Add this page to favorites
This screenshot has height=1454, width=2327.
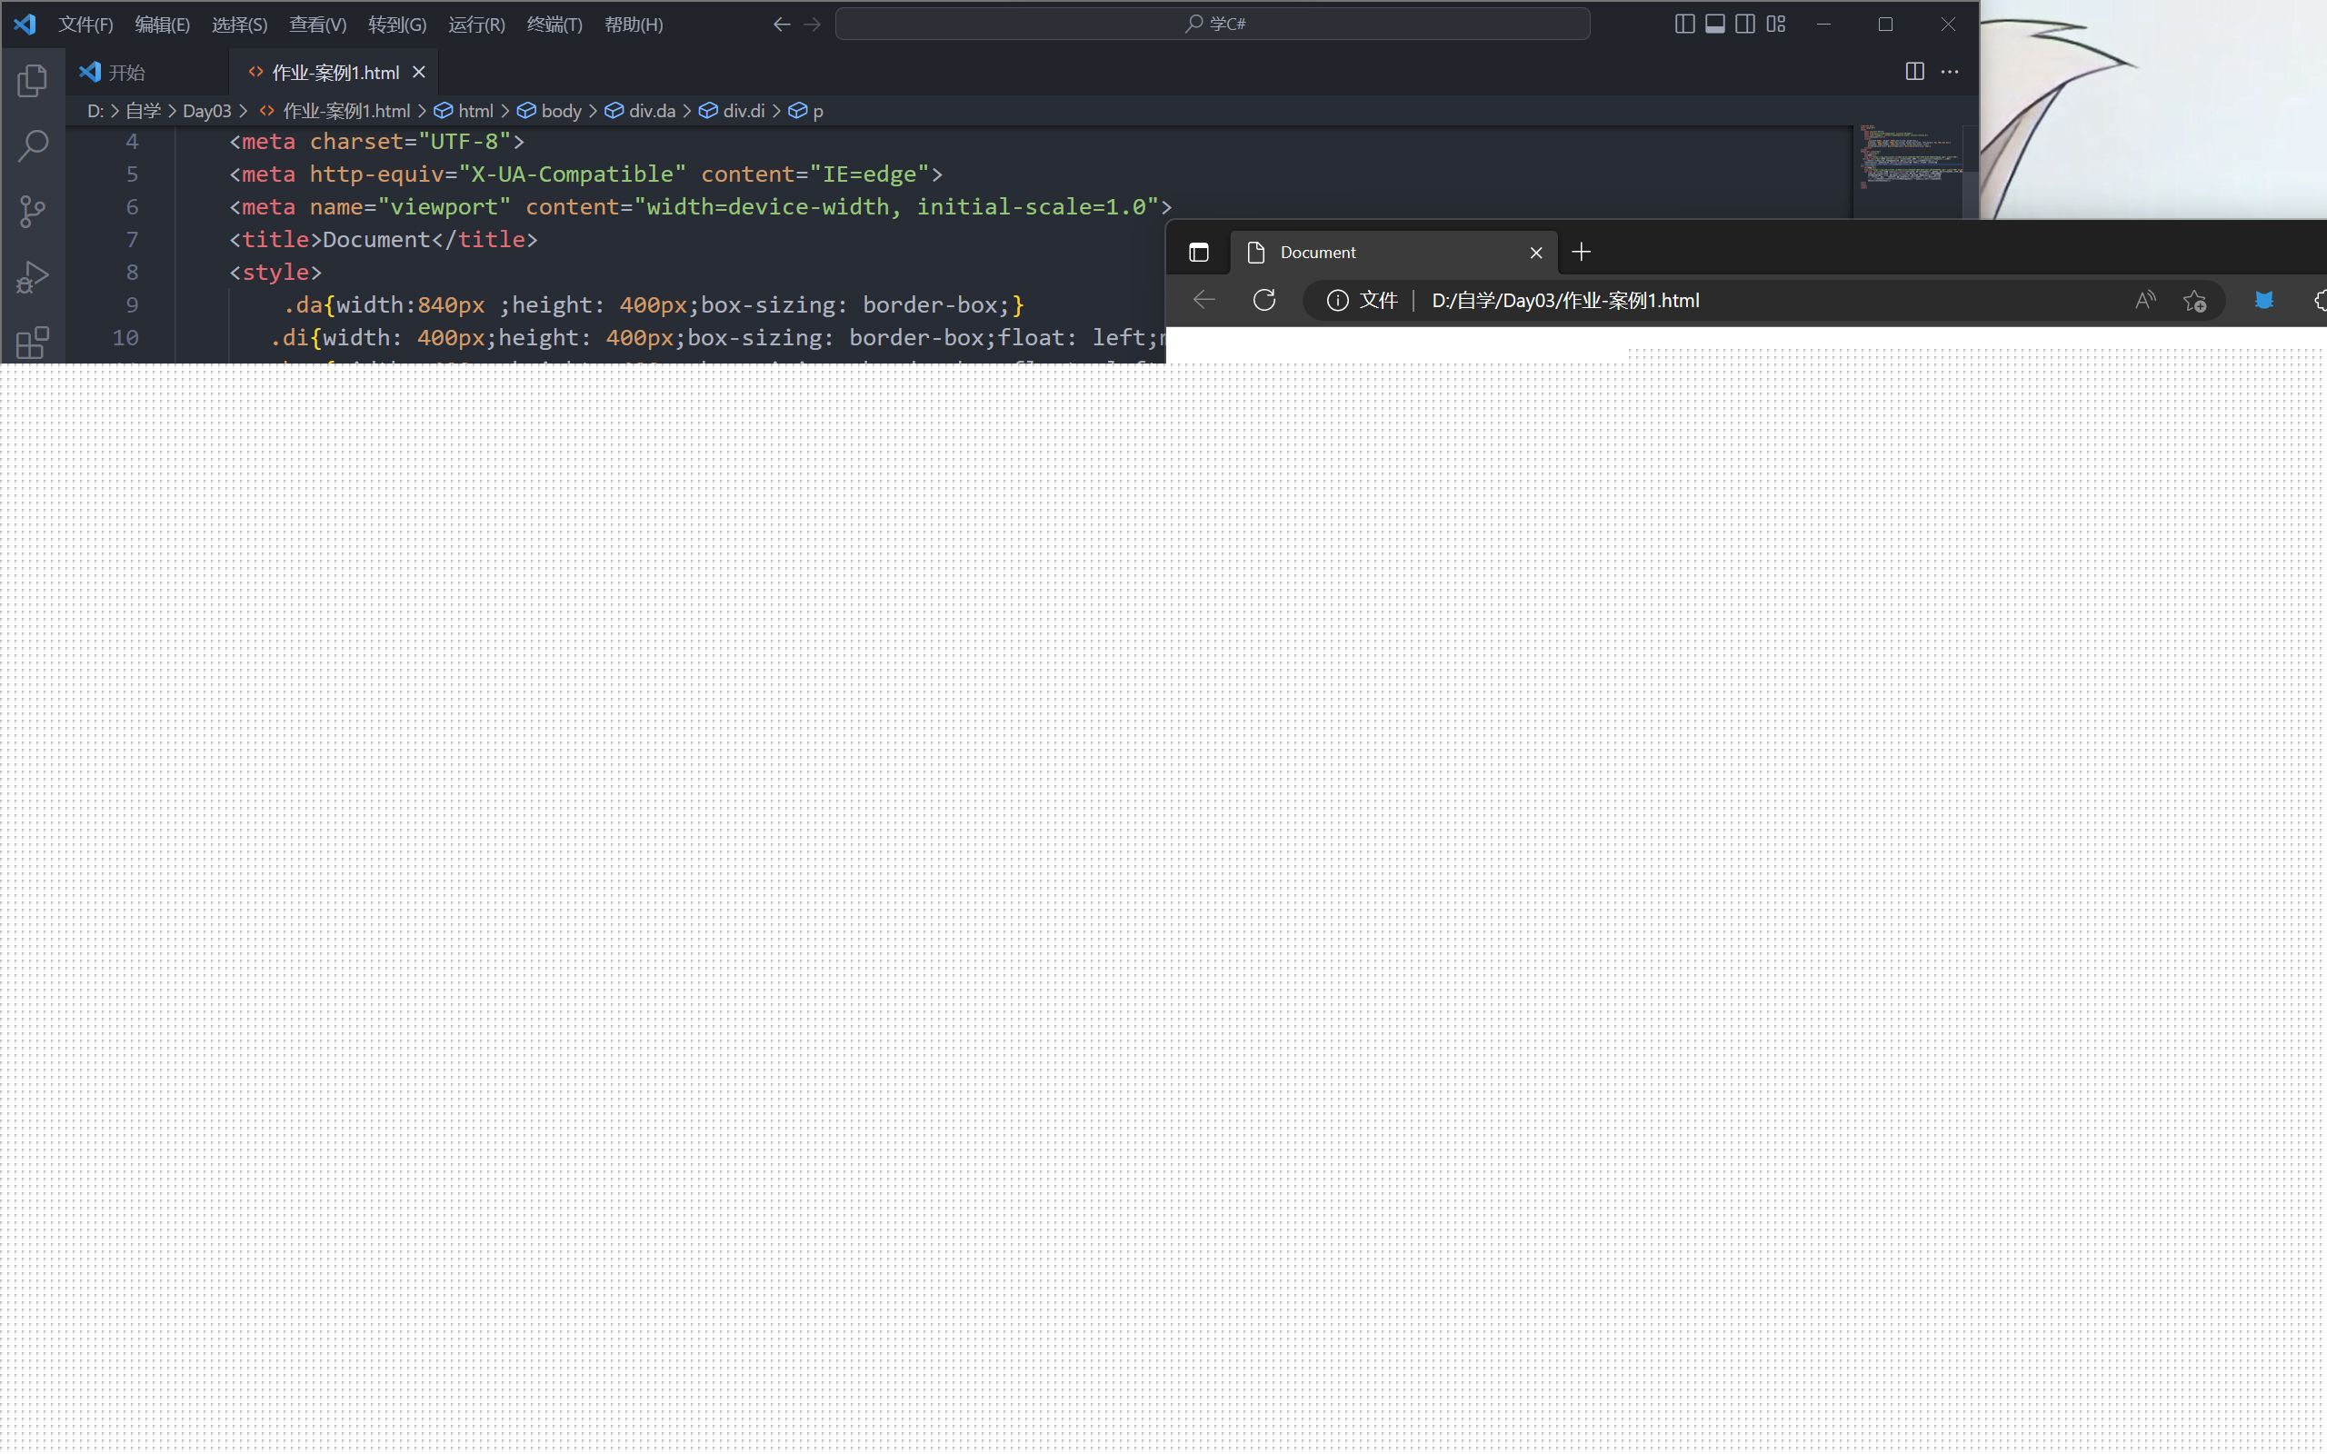[2194, 300]
